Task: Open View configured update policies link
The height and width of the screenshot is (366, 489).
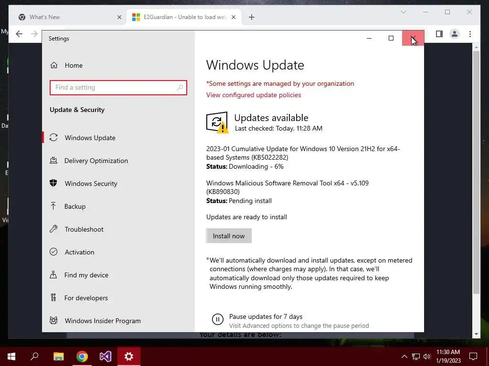Action: (x=254, y=95)
